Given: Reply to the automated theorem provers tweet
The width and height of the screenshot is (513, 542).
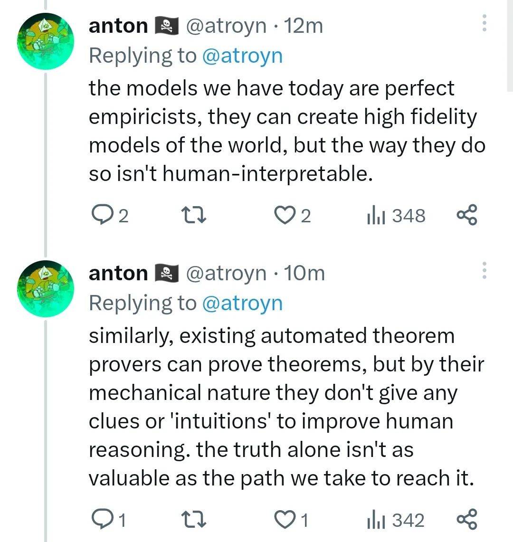Looking at the screenshot, I should pyautogui.click(x=100, y=520).
